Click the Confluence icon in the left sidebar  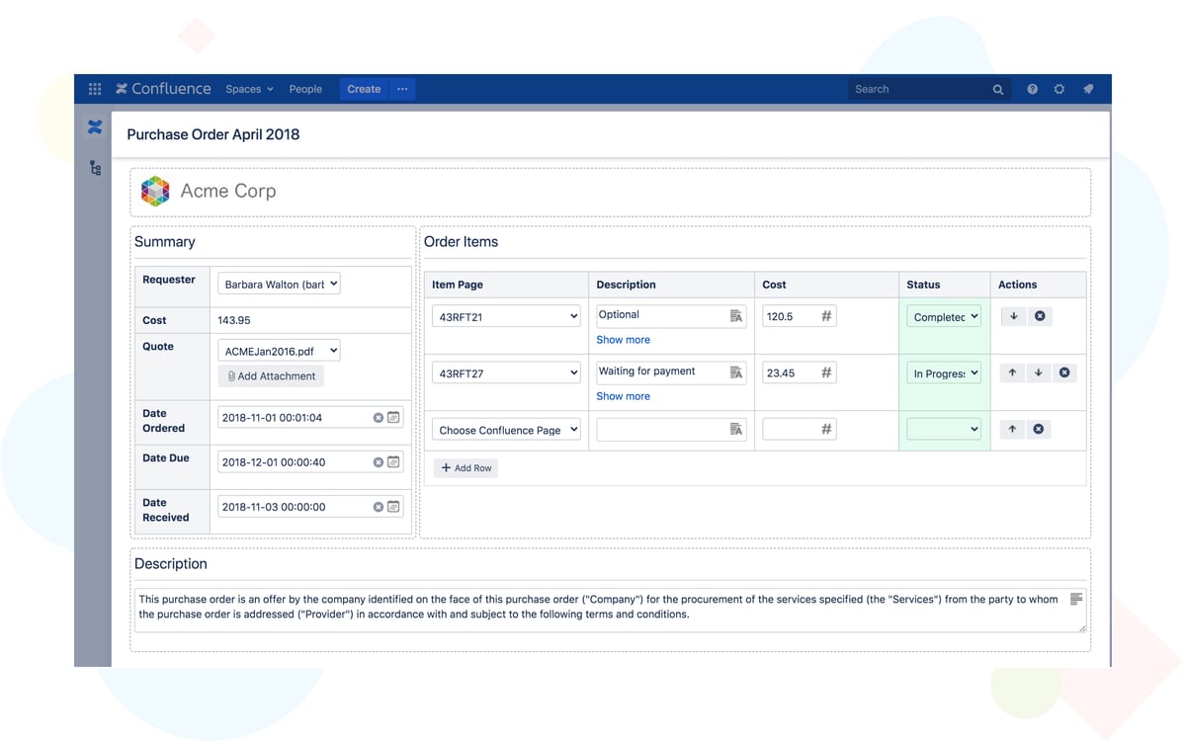click(x=94, y=126)
